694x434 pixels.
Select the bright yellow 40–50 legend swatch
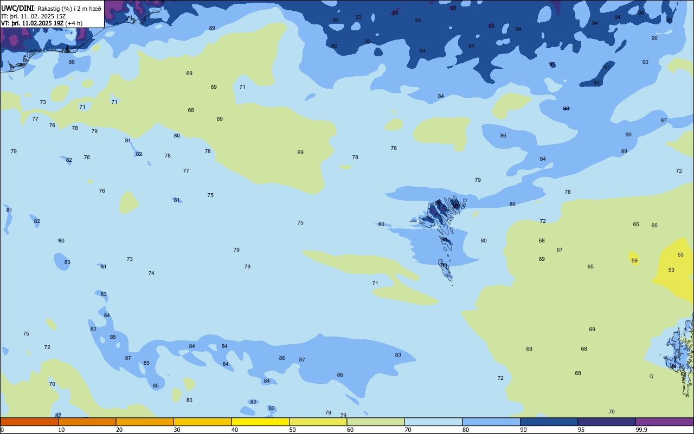(260, 422)
